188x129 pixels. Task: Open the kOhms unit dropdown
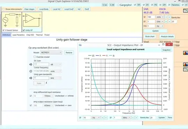click(x=48, y=105)
